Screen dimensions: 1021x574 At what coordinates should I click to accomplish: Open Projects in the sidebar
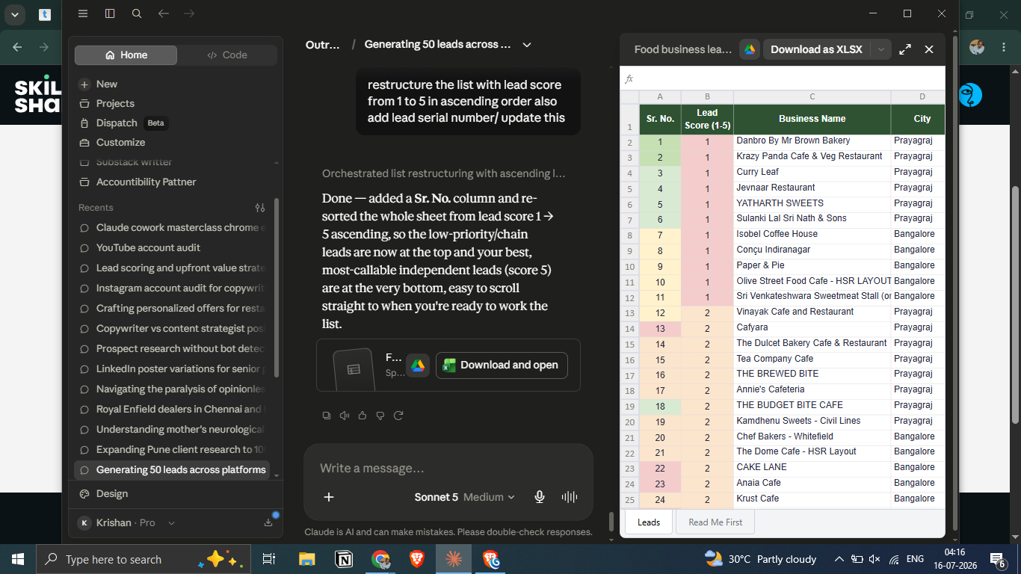(115, 104)
